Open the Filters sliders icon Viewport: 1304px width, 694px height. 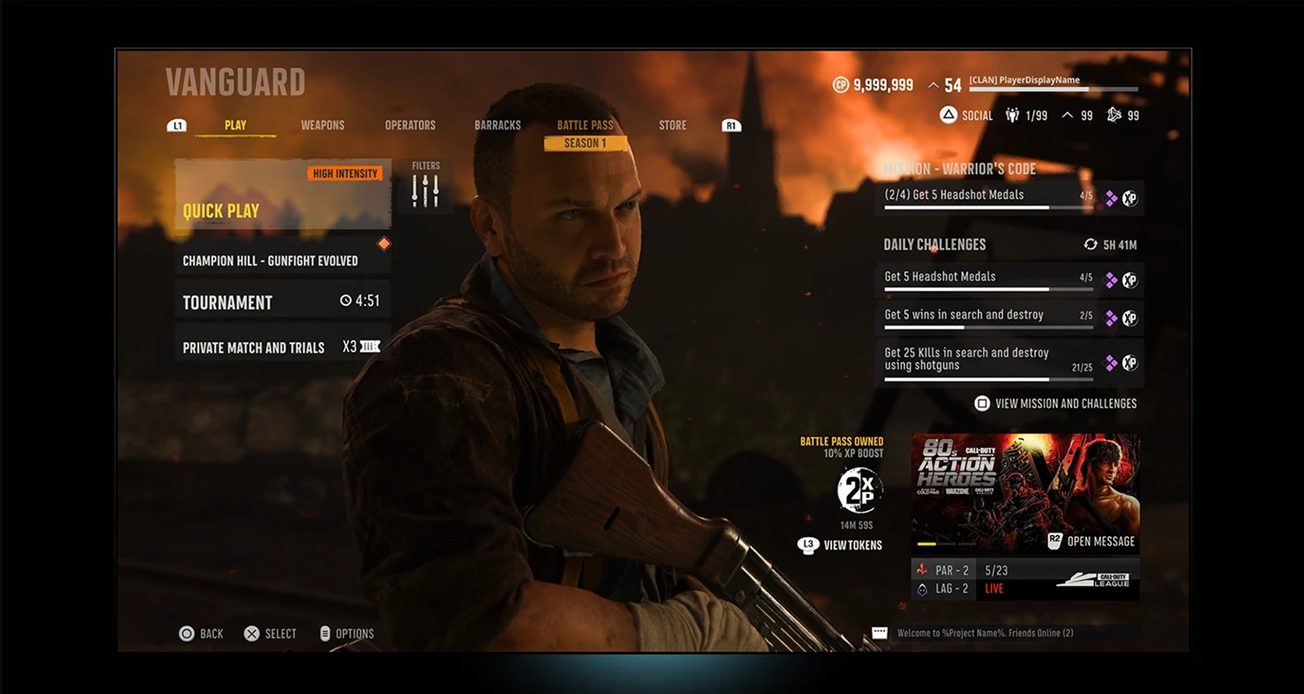tap(425, 190)
